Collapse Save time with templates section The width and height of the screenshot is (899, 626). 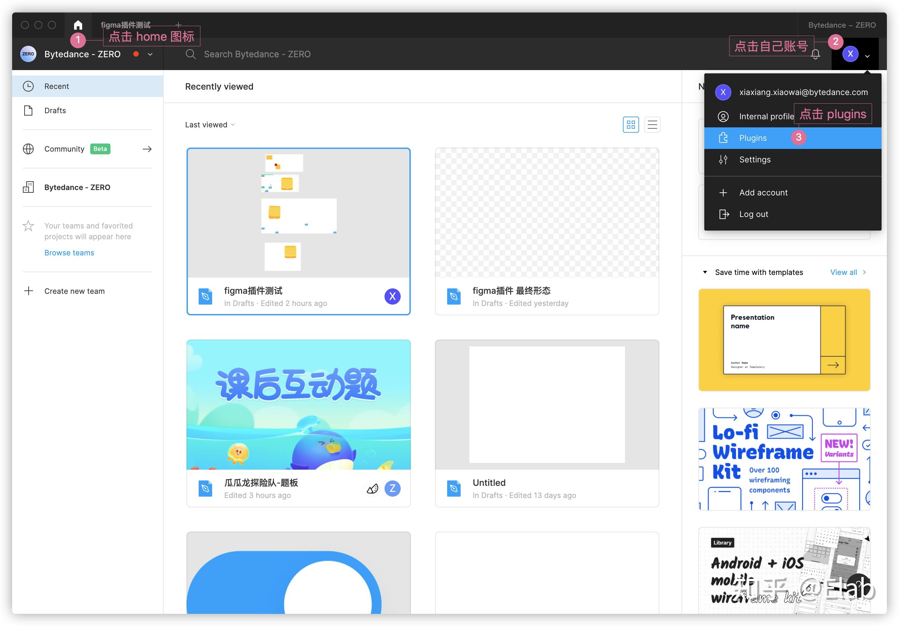coord(705,272)
